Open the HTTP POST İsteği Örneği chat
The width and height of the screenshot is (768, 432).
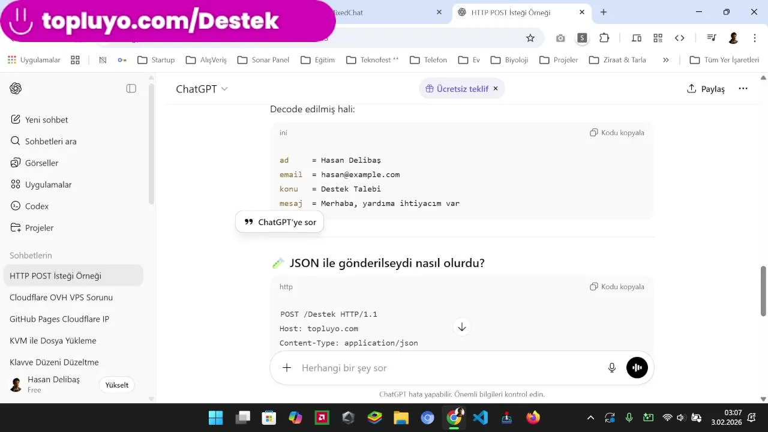(74, 276)
